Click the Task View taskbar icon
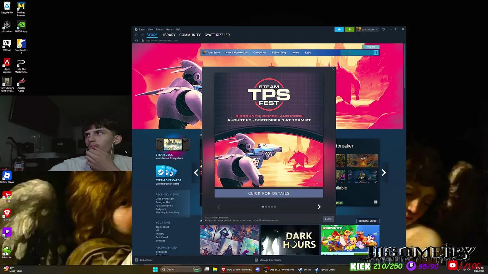Screen dimensions: 488x274 [x=207, y=269]
